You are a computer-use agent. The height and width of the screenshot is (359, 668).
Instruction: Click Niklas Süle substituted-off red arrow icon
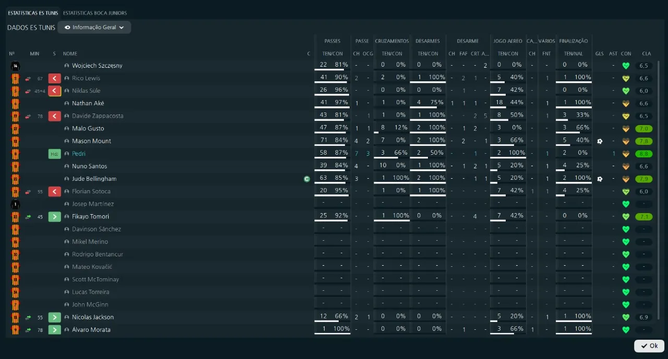point(55,91)
